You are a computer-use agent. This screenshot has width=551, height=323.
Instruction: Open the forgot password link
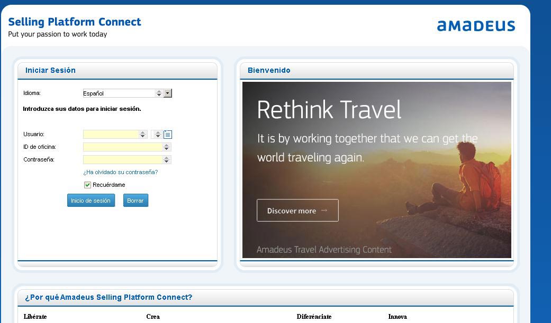(120, 172)
